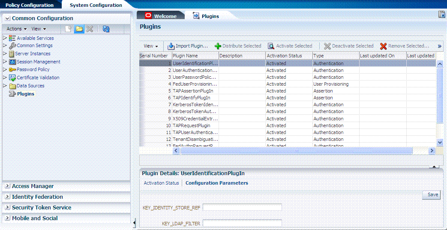The image size is (447, 230).
Task: Click the new document icon in Common Configuration toolbar
Action: point(68,29)
